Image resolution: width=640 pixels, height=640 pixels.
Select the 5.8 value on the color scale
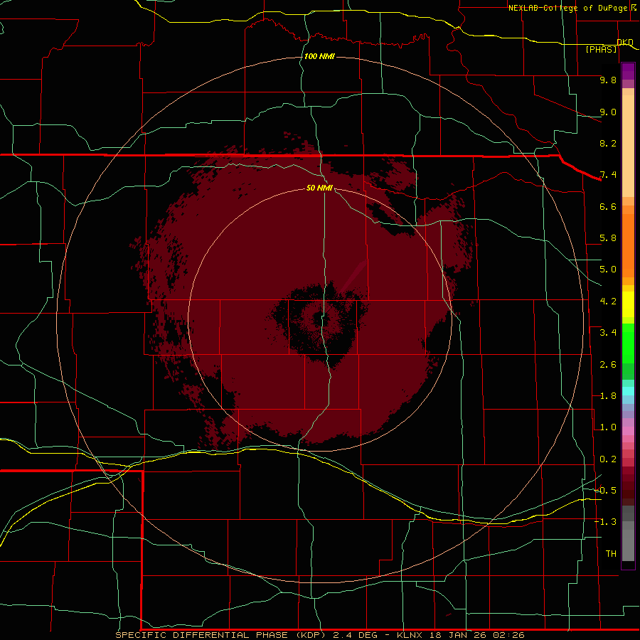coord(608,238)
